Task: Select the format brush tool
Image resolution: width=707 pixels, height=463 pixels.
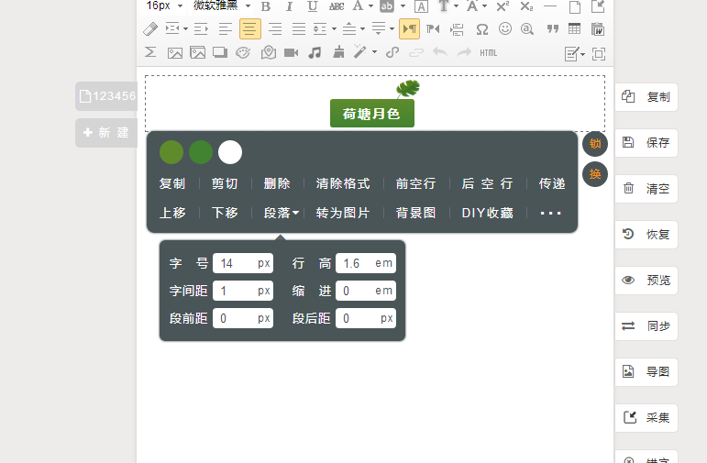Action: coord(338,52)
